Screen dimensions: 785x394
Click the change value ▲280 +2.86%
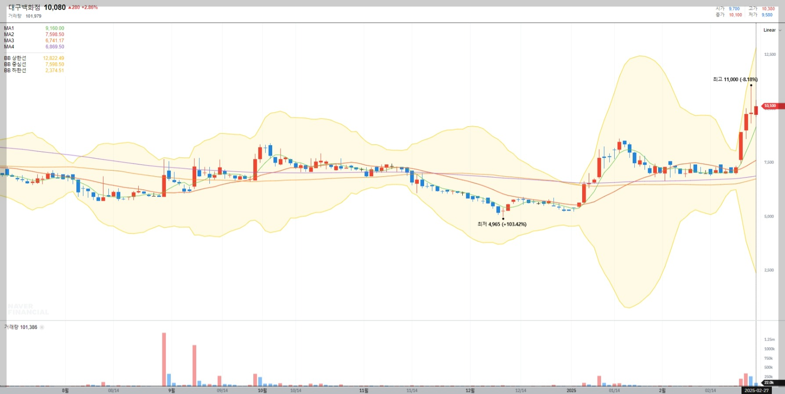click(83, 7)
